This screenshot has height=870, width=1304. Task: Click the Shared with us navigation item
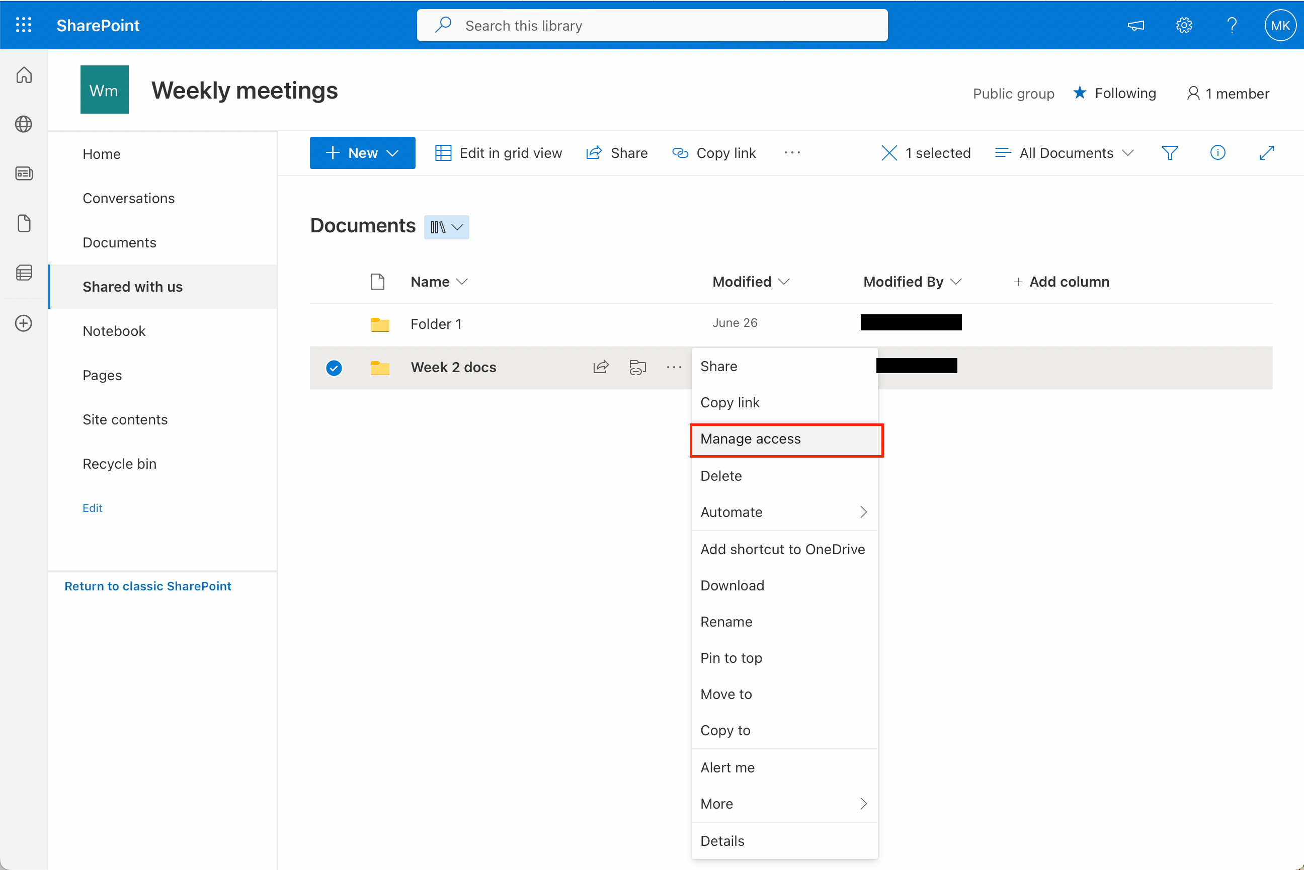[x=134, y=286]
